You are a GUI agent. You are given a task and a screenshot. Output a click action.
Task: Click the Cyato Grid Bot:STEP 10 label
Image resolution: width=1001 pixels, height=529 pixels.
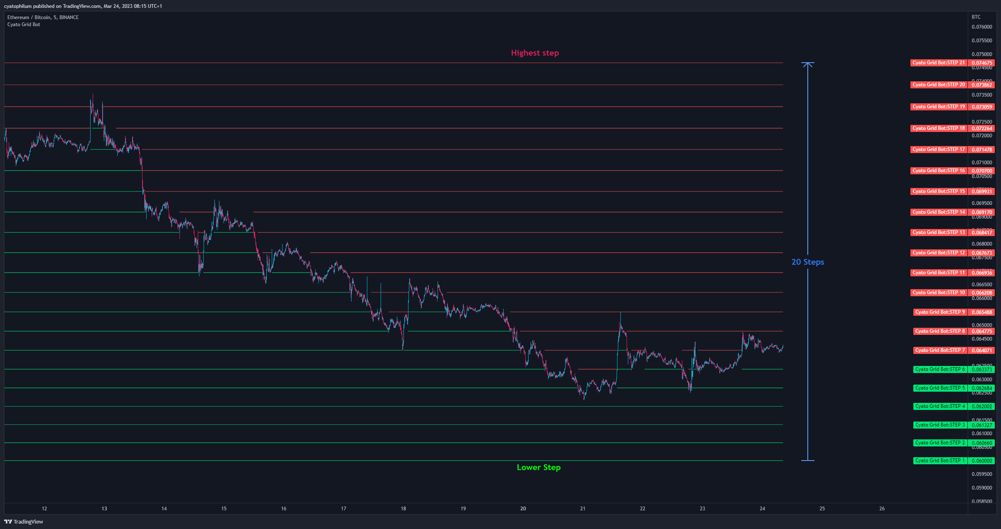[x=939, y=293]
